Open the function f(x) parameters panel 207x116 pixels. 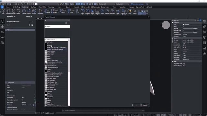2,37
